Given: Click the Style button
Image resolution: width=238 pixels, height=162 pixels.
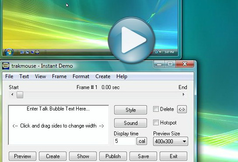Looking at the screenshot, I should coord(130,110).
